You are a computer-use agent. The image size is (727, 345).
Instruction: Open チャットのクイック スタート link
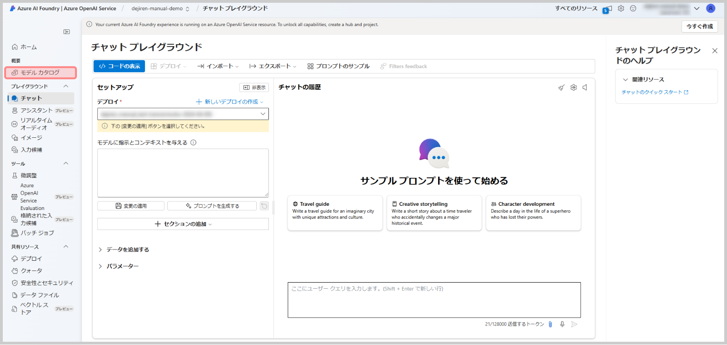pyautogui.click(x=655, y=92)
